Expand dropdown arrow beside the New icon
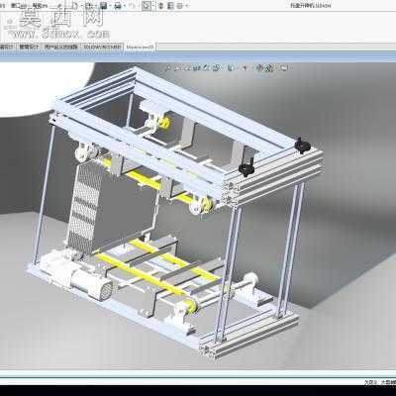Viewport: 396px width, 396px height. (81, 6)
